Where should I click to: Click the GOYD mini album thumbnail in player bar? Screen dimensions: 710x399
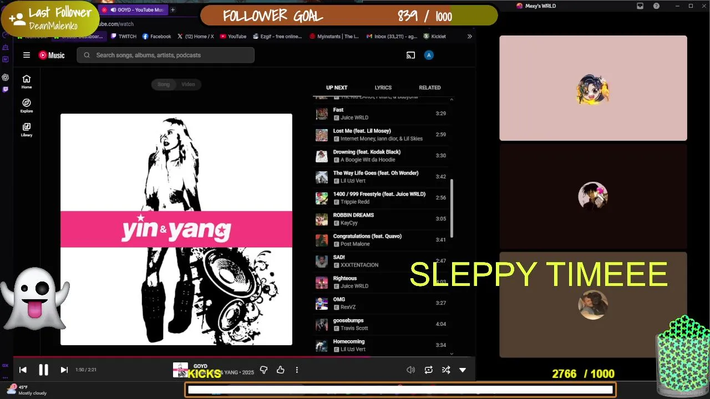(x=180, y=370)
